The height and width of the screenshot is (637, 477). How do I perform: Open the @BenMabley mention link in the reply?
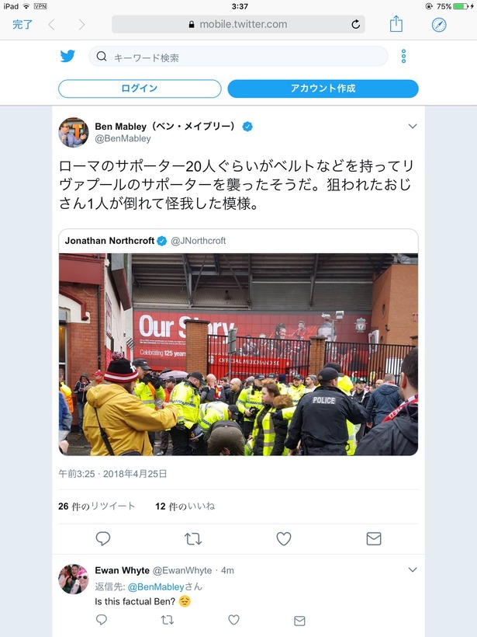(156, 587)
